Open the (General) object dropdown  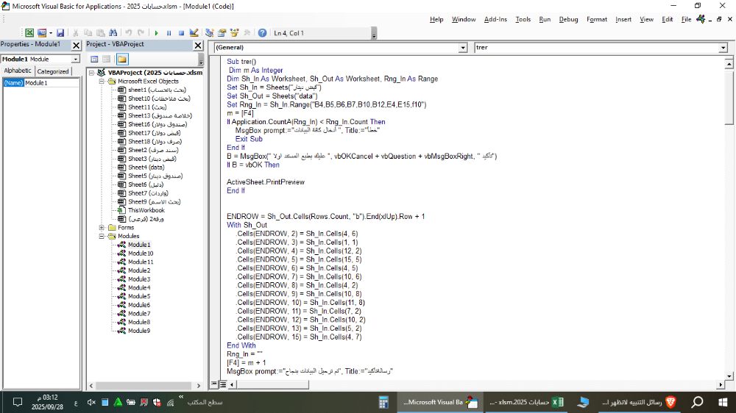click(462, 48)
